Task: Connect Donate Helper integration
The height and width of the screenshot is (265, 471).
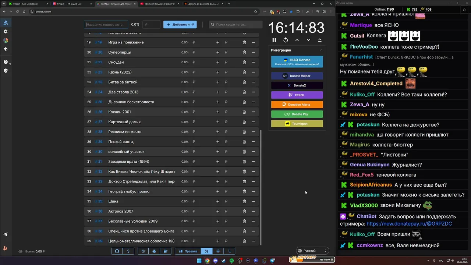Action: point(297,76)
